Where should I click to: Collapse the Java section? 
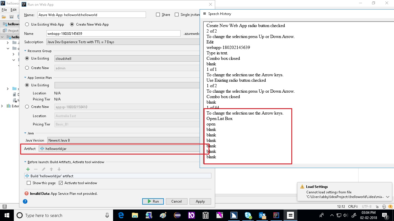click(x=25, y=133)
